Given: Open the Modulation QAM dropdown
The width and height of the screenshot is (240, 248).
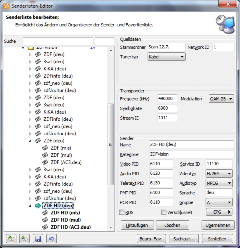Looking at the screenshot, I should (221, 99).
